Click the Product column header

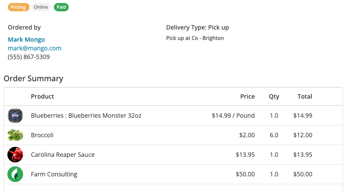coord(43,96)
